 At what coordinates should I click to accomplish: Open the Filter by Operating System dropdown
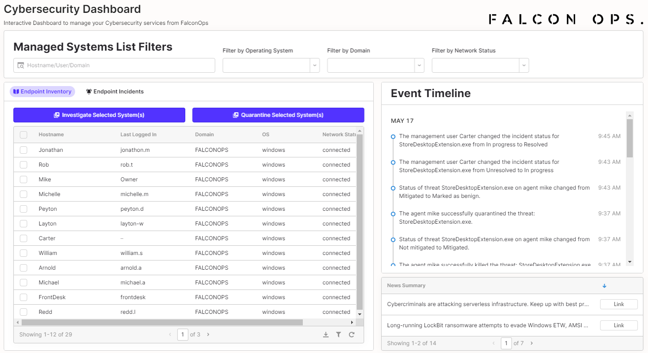pyautogui.click(x=315, y=65)
